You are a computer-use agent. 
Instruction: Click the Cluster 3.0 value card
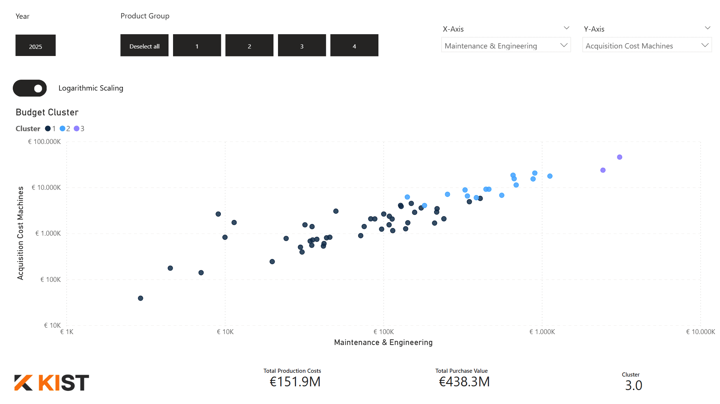click(x=633, y=381)
